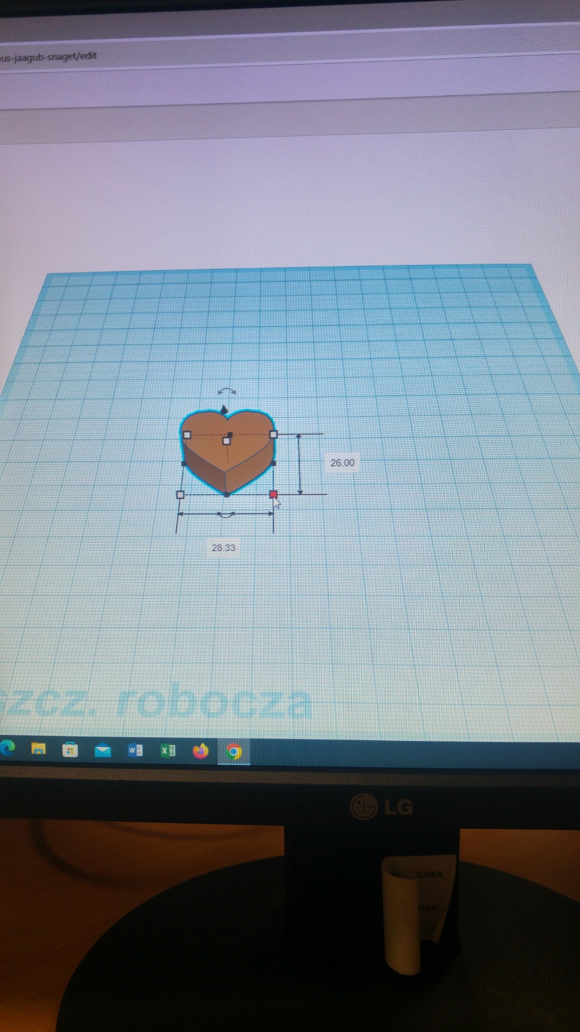Switch to Chrome in the taskbar

coord(234,751)
